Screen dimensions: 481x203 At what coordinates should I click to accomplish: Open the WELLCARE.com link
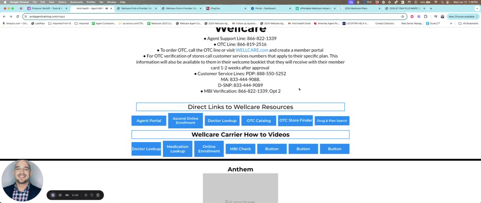252,50
